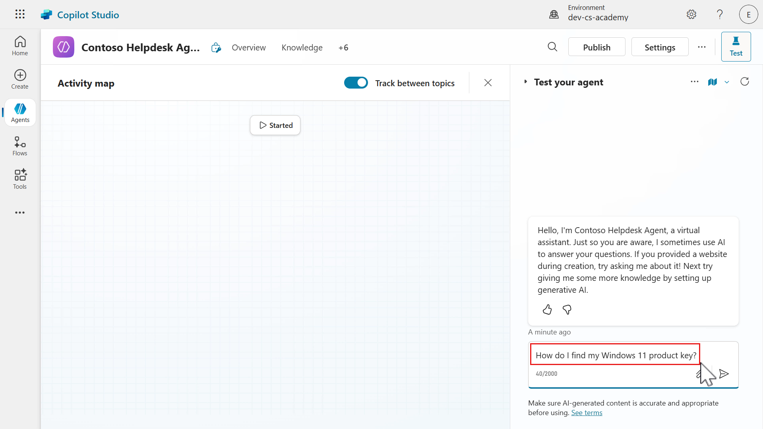
Task: Open Tools in the left navigation
Action: click(20, 179)
